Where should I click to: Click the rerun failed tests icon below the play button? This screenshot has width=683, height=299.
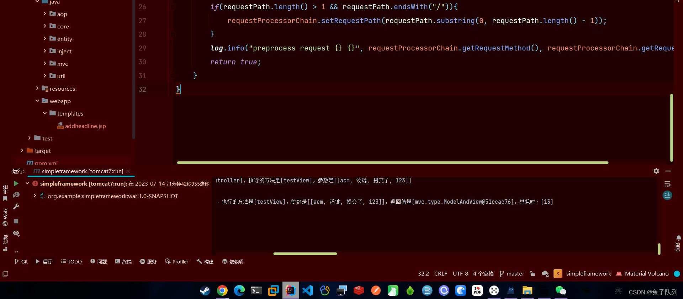pos(16,195)
